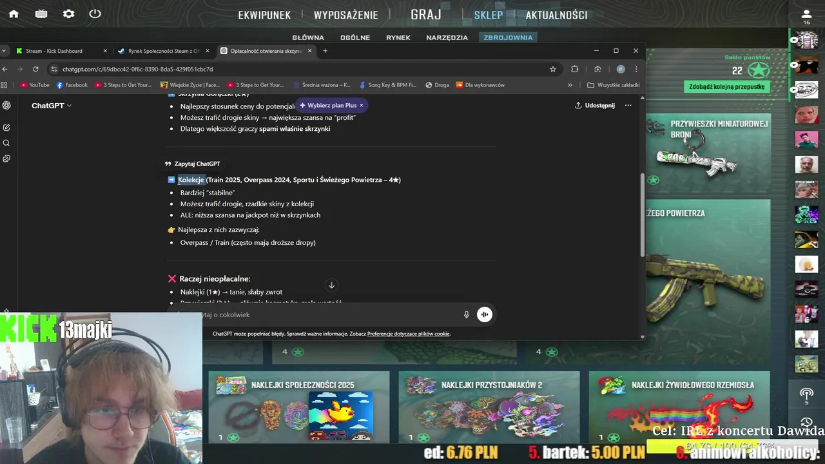This screenshot has width=825, height=464.
Task: Click Chrome back arrow
Action: coord(5,69)
